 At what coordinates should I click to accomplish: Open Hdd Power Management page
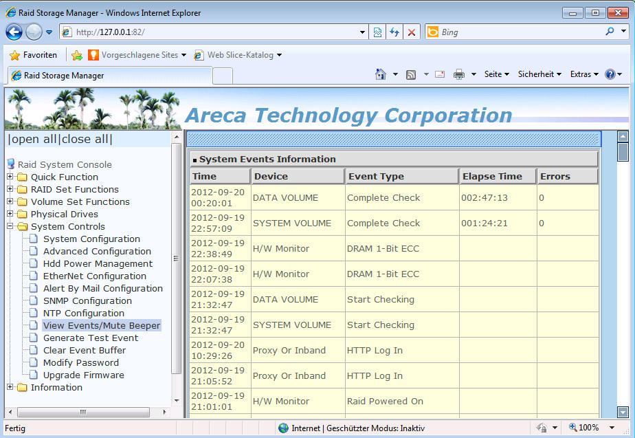pos(98,264)
